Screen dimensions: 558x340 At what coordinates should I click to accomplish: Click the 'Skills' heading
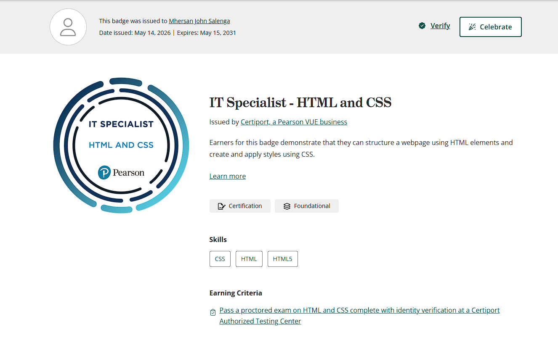[x=218, y=240]
